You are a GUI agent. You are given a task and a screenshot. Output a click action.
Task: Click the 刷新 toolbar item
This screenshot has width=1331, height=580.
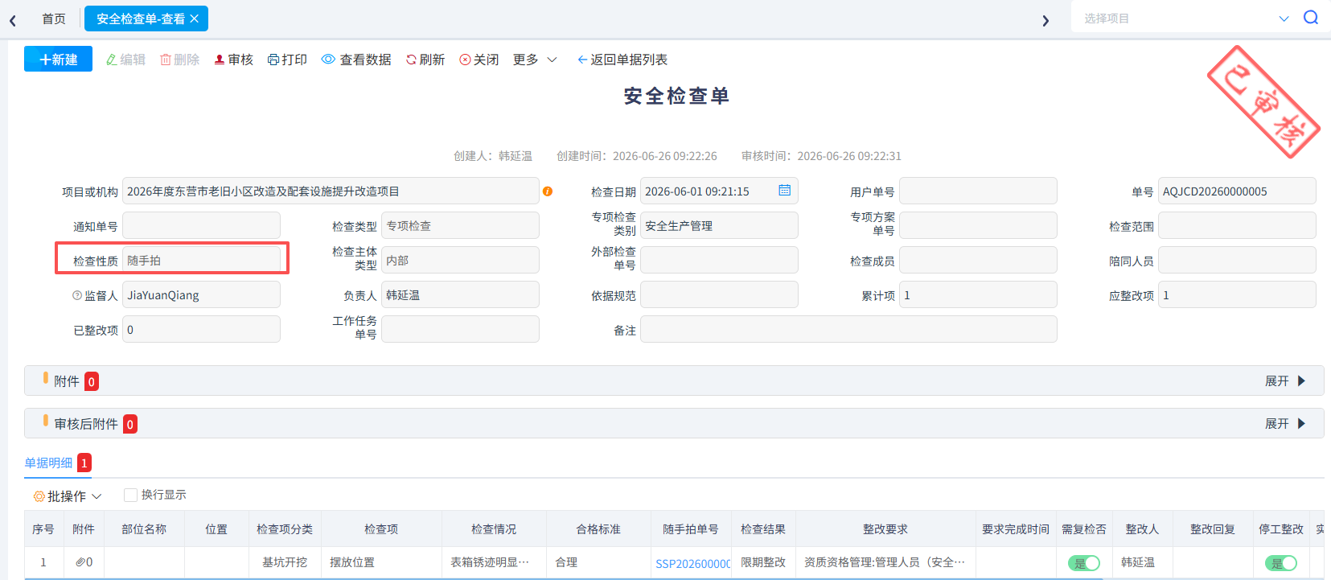(x=425, y=60)
